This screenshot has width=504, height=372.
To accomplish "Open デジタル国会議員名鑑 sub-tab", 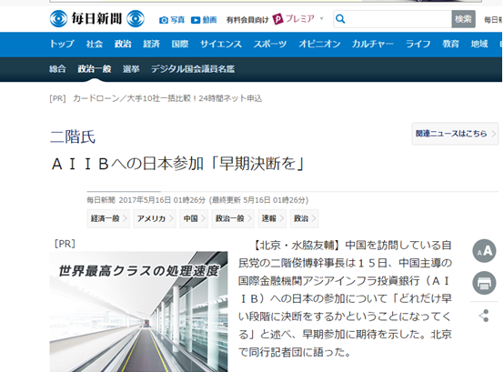I will point(193,69).
